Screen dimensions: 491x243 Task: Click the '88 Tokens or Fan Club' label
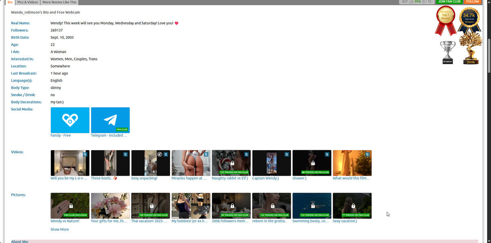pyautogui.click(x=315, y=172)
